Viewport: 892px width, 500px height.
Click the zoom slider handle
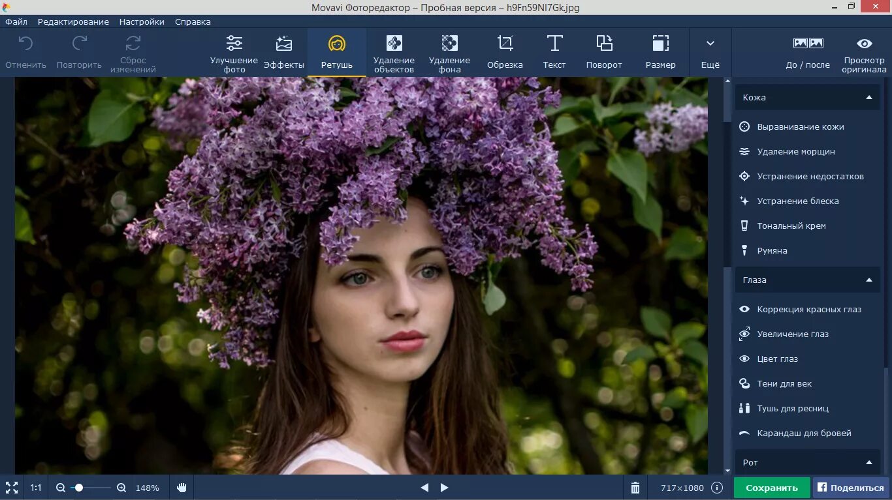pyautogui.click(x=79, y=488)
